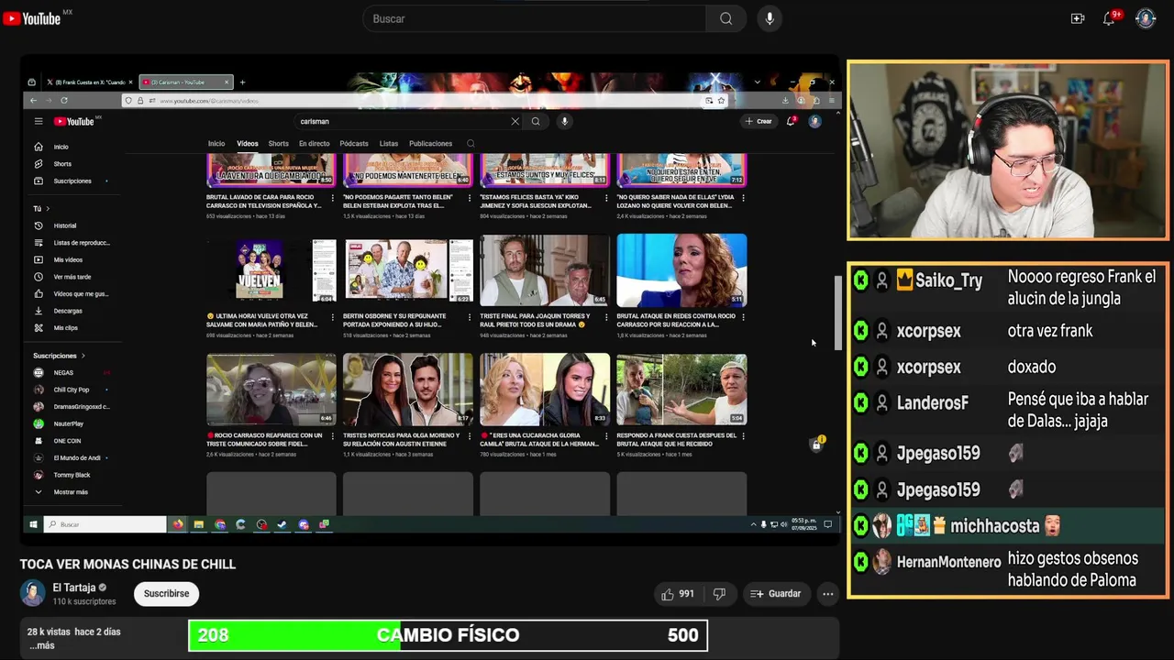Image resolution: width=1174 pixels, height=660 pixels.
Task: Switch to the Frank Cuesta en X browser tab
Action: 89,82
